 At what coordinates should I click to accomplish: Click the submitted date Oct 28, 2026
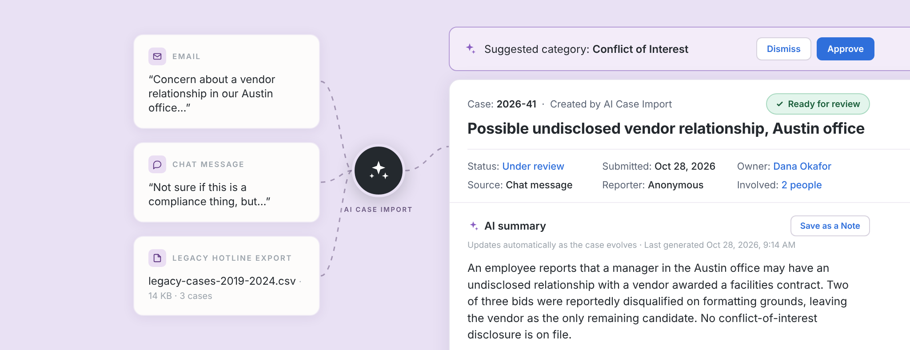[x=685, y=166]
